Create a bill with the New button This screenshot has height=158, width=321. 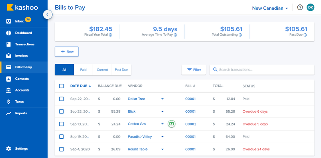click(67, 52)
